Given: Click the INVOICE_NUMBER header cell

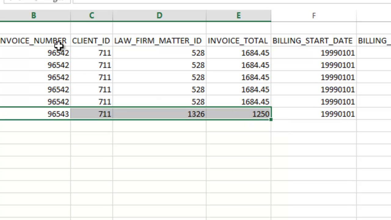Looking at the screenshot, I should [35, 41].
